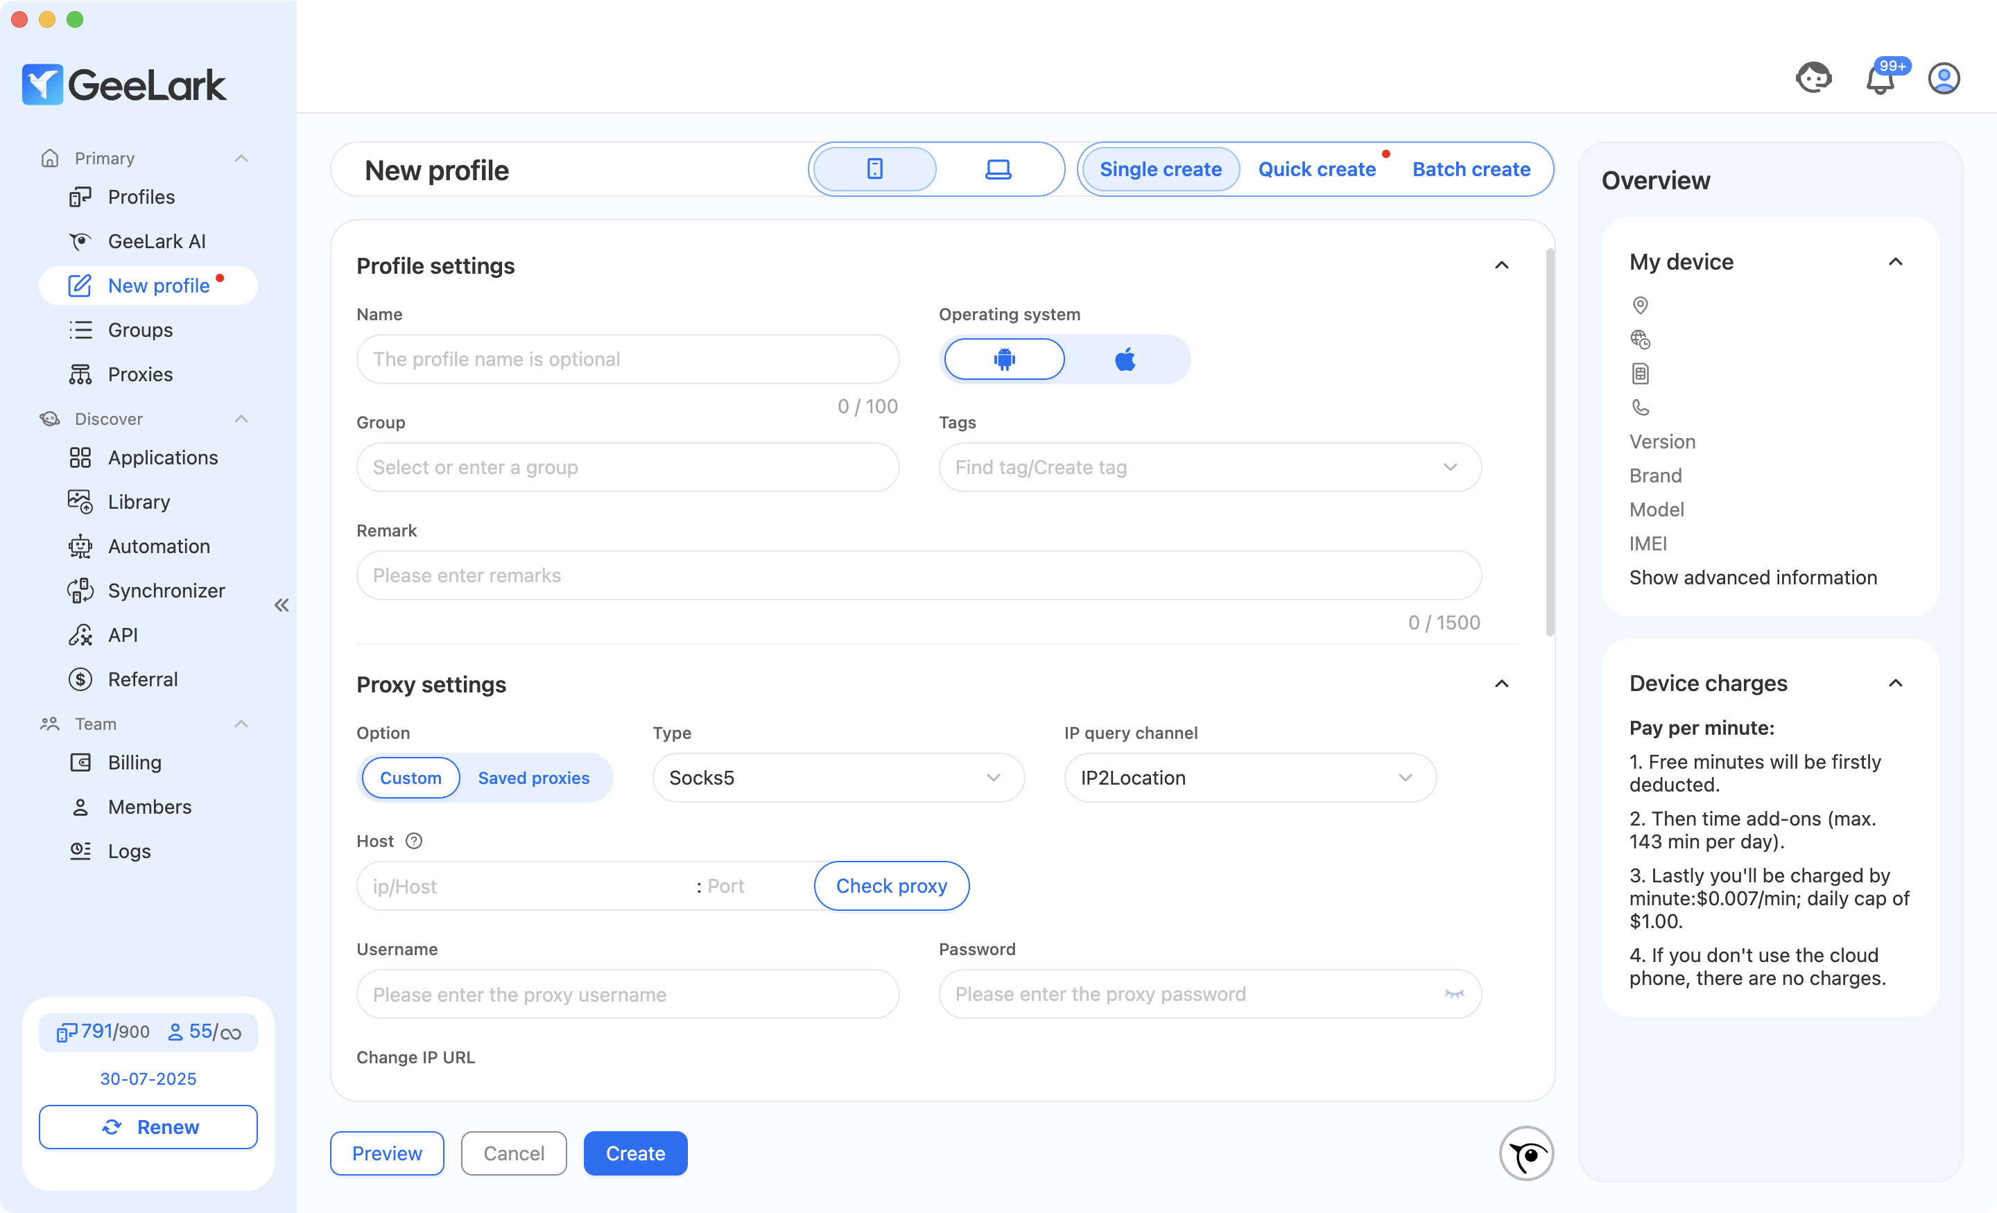Click the blue Create button
Viewport: 1997px width, 1213px height.
[634, 1153]
